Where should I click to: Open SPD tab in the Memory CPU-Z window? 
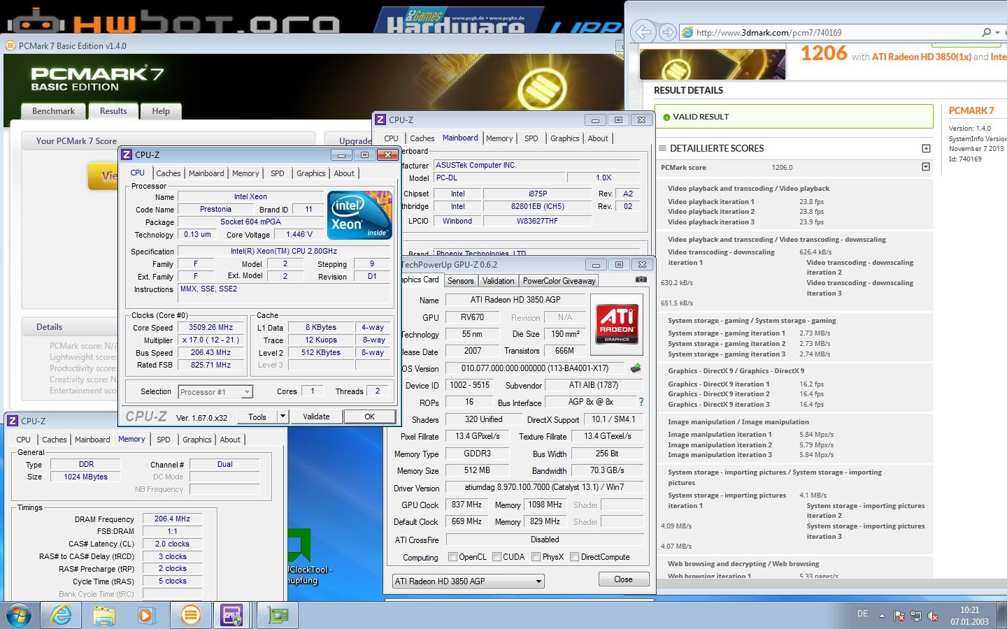point(164,440)
